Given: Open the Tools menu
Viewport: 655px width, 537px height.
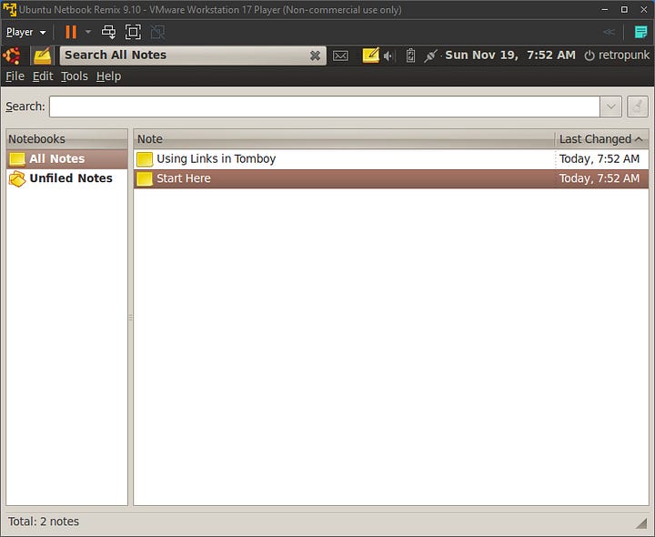Looking at the screenshot, I should click(x=75, y=76).
